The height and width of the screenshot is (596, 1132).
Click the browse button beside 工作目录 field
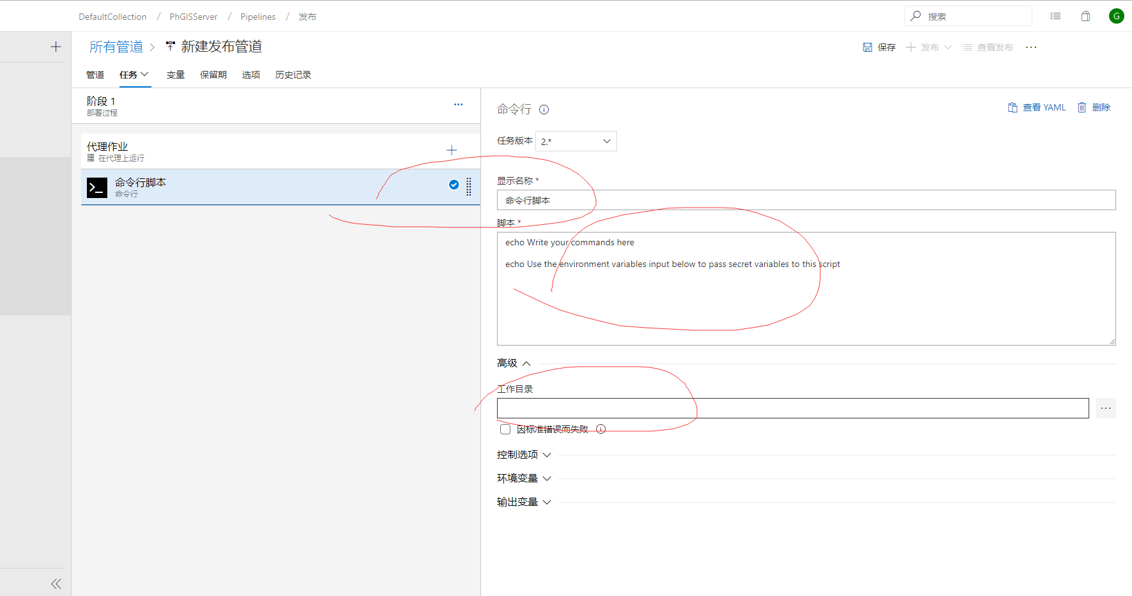(1105, 408)
